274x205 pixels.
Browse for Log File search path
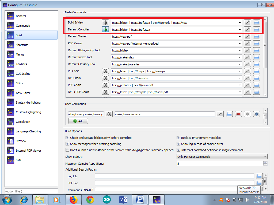pos(259,176)
